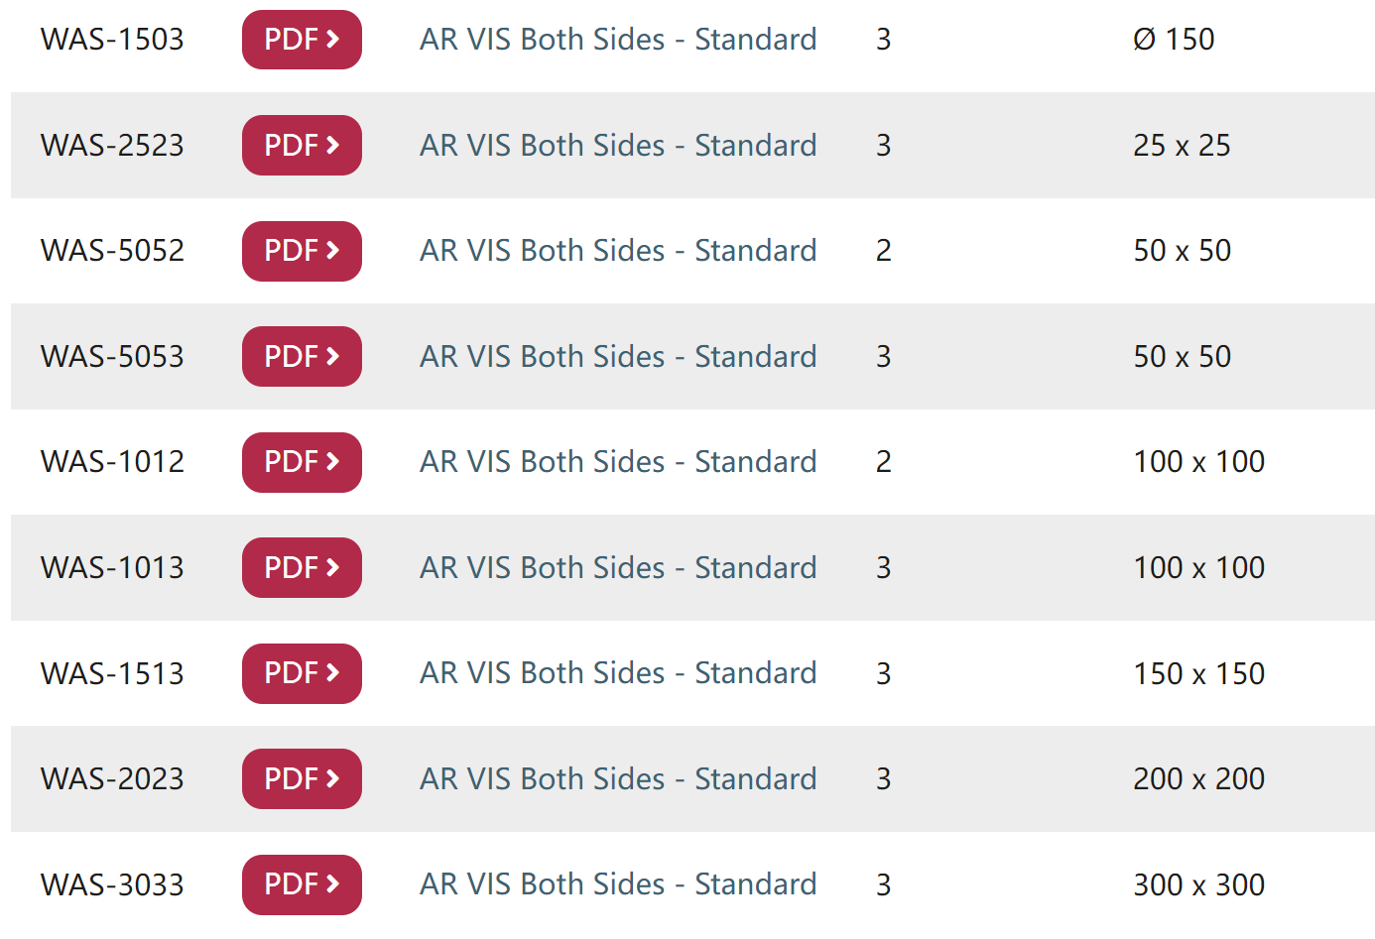Image resolution: width=1375 pixels, height=939 pixels.
Task: Open AR VIS Both Sides link for WAS-1013
Action: 618,568
